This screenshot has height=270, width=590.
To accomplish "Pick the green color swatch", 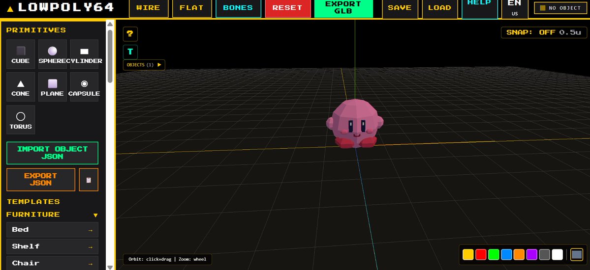I will coord(493,255).
